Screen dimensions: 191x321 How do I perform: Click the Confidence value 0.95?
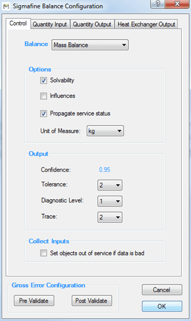click(105, 170)
